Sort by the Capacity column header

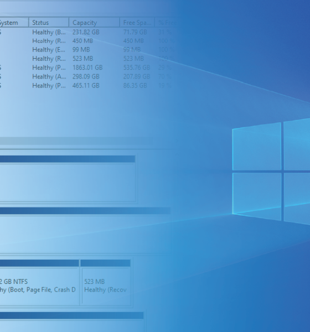[x=94, y=23]
